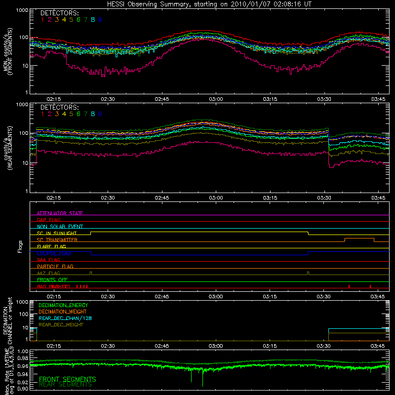Image resolution: width=395 pixels, height=395 pixels.
Task: Select magenta detector 2 in rear segments legend
Action: coord(50,114)
